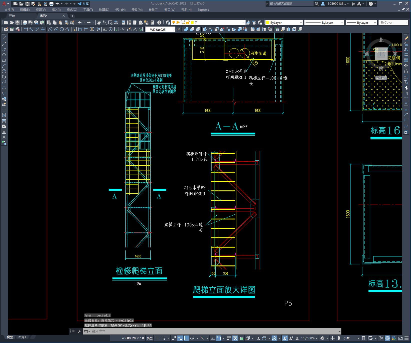Viewport: 411px width, 343px height.
Task: Add a new drawing tab with plus button
Action: tap(72, 16)
